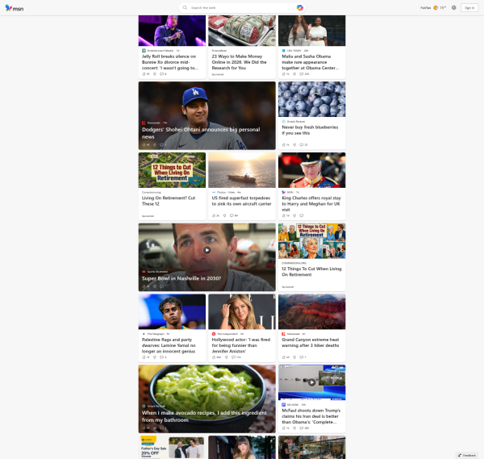Like the avocado recipes article
Viewport: 484px width, 459px height.
pos(145,428)
